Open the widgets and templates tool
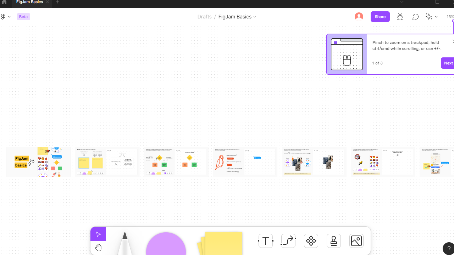454x255 pixels. (311, 241)
